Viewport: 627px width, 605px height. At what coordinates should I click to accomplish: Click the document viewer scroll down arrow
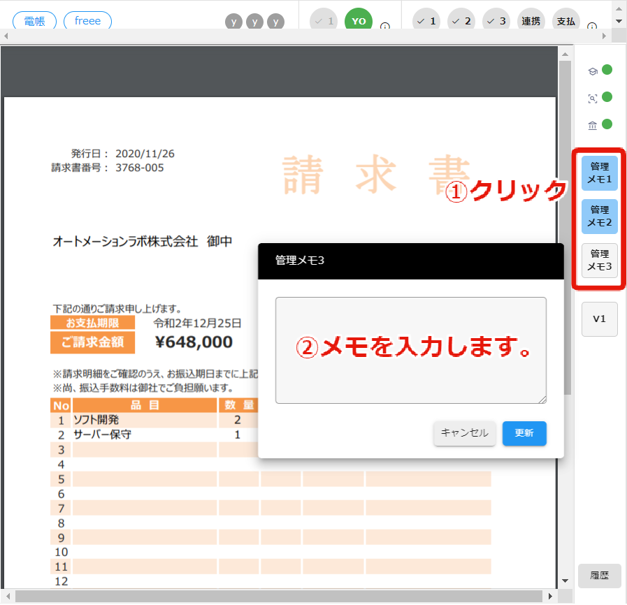tap(565, 581)
